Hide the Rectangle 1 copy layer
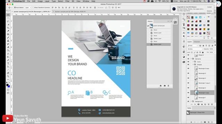222x124 pixels. point(188,93)
